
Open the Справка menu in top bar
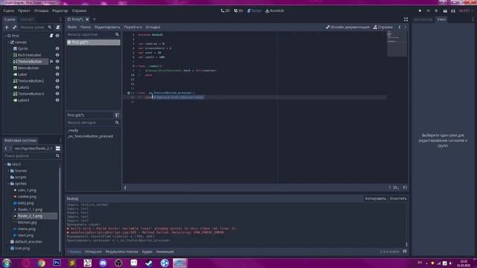click(79, 10)
